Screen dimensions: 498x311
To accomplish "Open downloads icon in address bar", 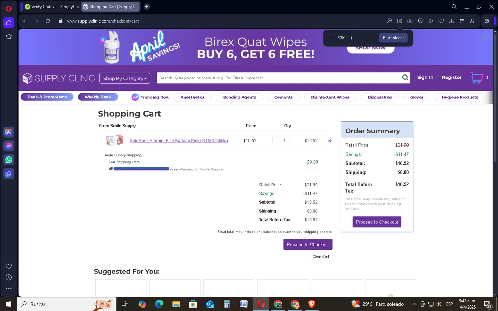I will click(x=452, y=21).
